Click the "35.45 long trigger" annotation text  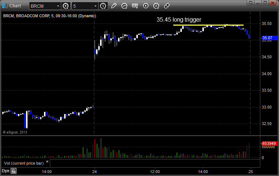tap(179, 19)
